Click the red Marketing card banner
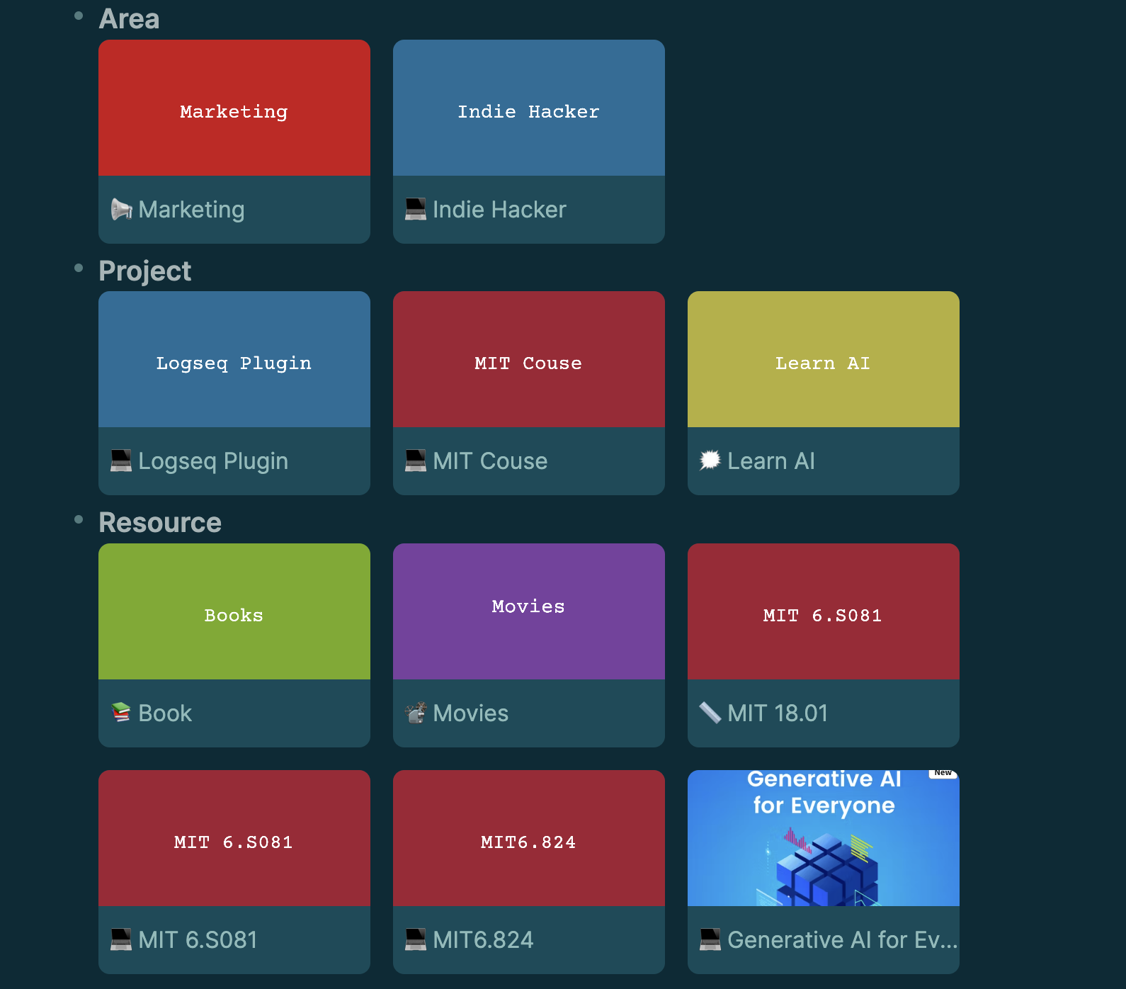 pyautogui.click(x=234, y=108)
